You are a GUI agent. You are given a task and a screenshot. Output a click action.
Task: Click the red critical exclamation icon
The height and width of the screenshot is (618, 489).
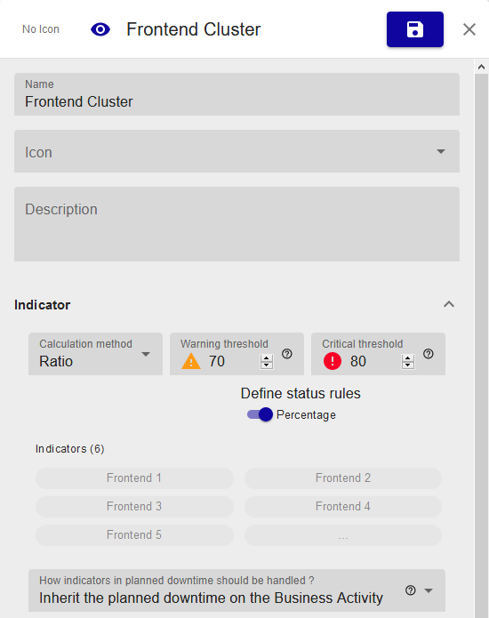(x=333, y=361)
